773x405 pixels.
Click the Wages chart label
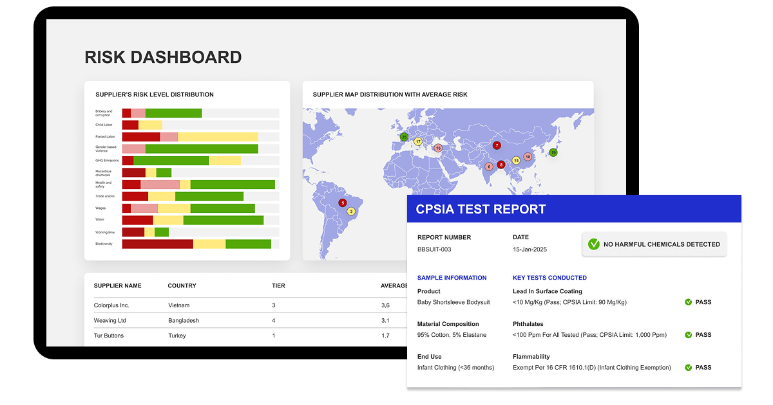pos(100,208)
